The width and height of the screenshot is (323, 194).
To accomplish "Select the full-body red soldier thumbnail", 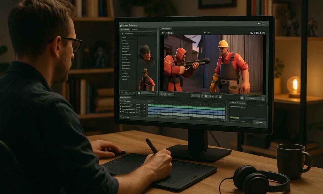I will point(146,80).
